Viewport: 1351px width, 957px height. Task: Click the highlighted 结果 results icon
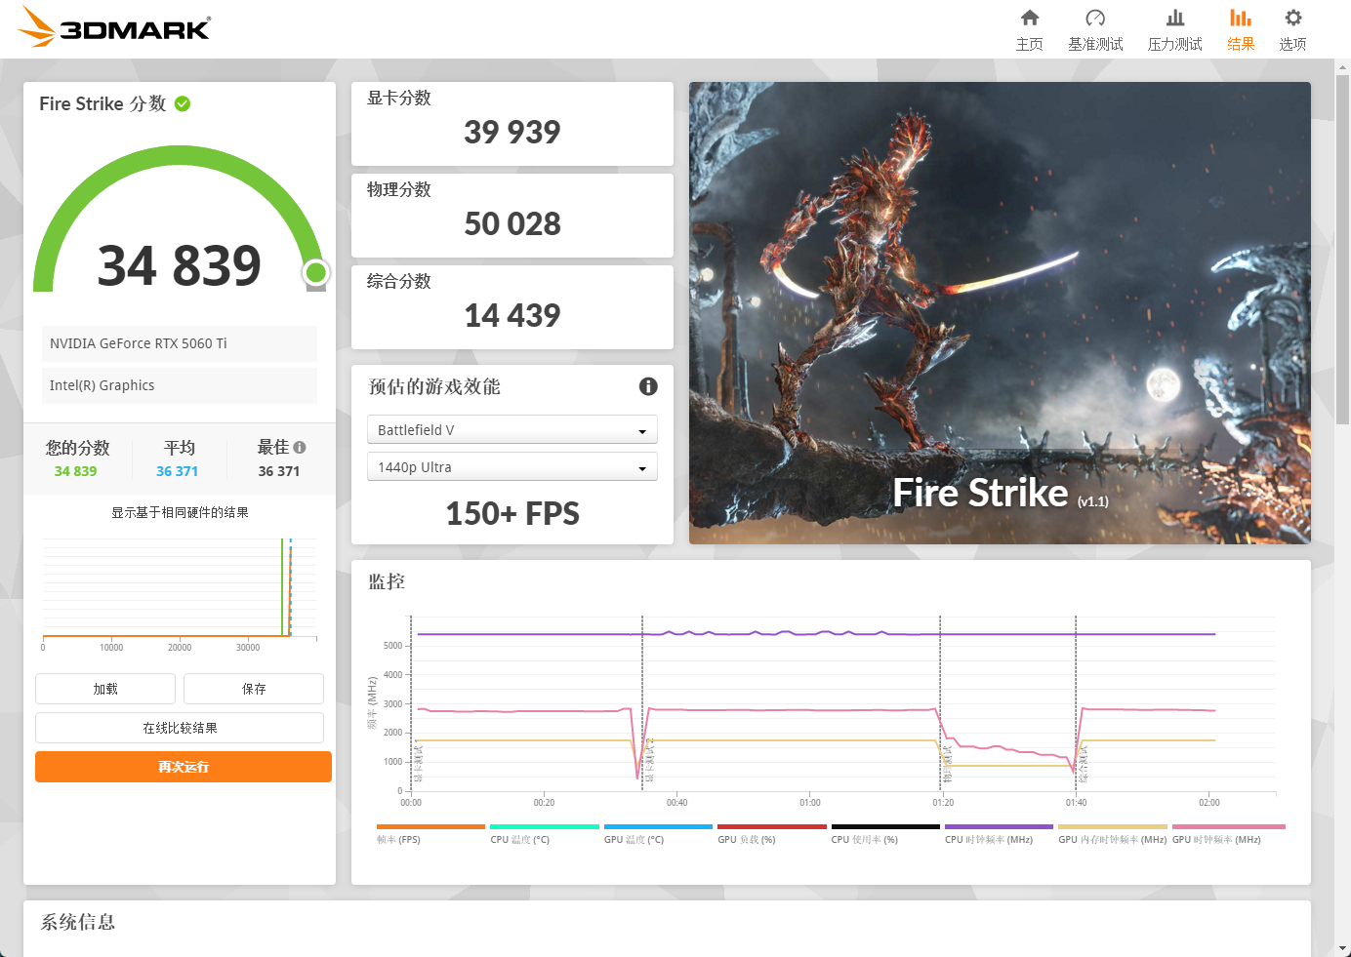pyautogui.click(x=1241, y=24)
